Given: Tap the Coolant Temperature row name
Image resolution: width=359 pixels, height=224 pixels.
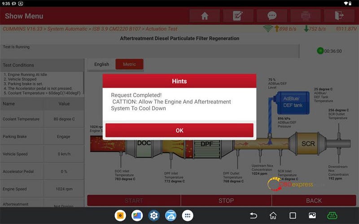Looking at the screenshot, I should pos(21,119).
